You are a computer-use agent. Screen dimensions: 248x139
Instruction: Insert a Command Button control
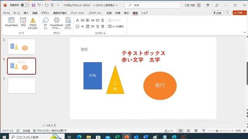[93, 20]
